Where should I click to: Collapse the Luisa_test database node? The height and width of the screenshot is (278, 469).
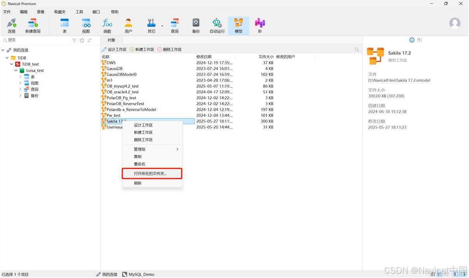[16, 70]
